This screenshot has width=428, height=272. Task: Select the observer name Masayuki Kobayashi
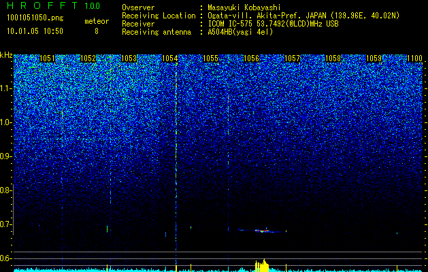pyautogui.click(x=244, y=7)
